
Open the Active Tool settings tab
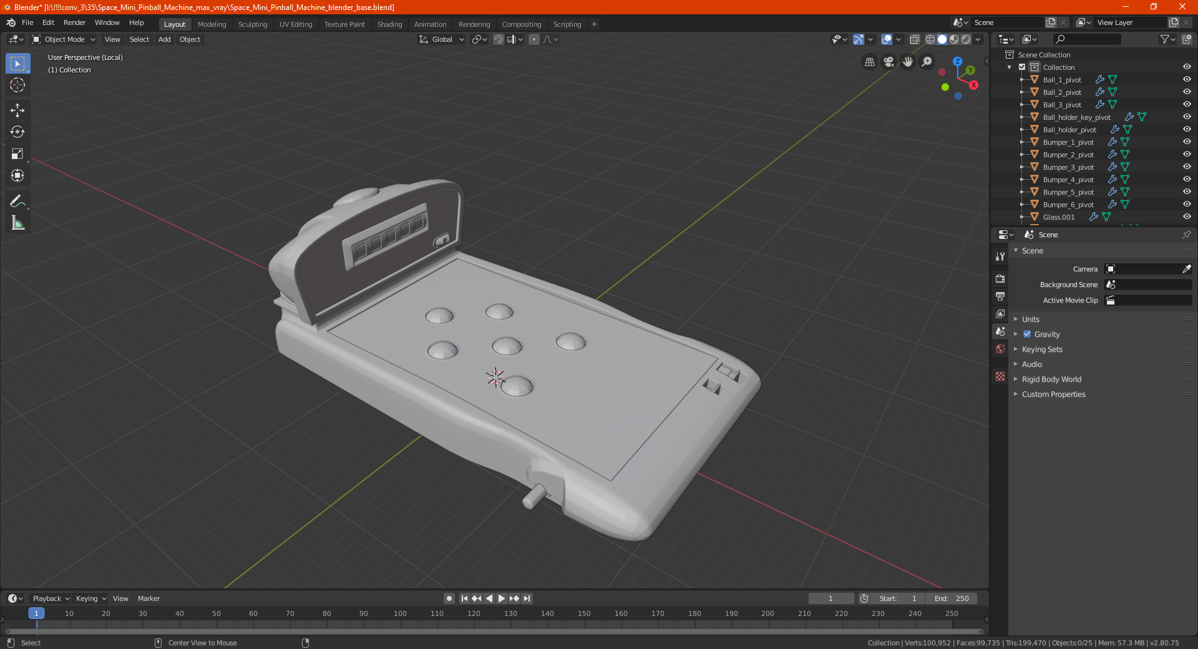click(1000, 256)
